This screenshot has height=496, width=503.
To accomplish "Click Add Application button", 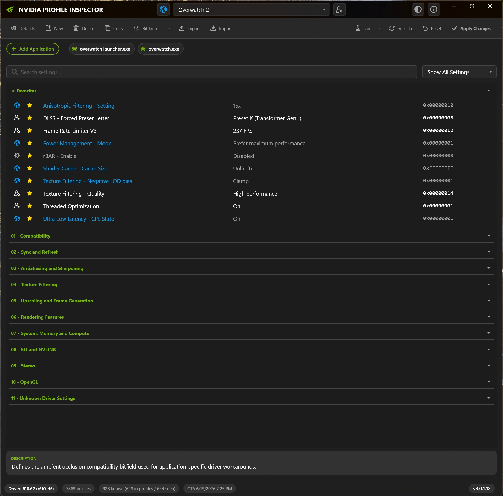I will 33,49.
